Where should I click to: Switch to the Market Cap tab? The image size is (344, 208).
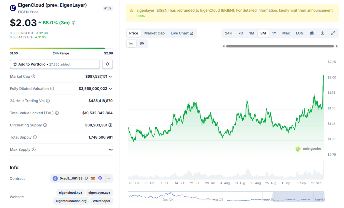[x=155, y=33]
